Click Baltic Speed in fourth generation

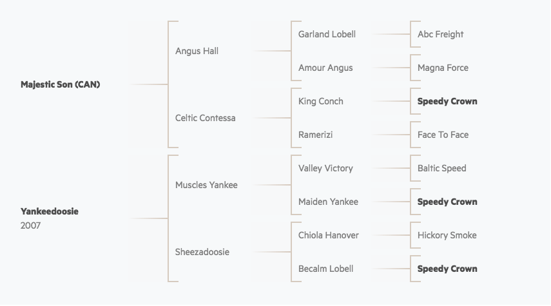point(441,168)
